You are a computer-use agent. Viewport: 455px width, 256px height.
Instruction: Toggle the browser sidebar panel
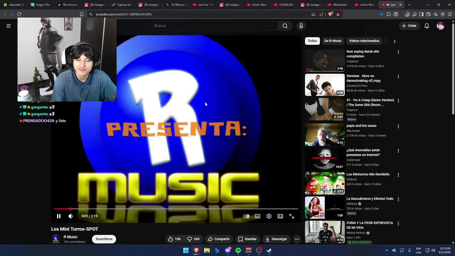click(x=421, y=14)
